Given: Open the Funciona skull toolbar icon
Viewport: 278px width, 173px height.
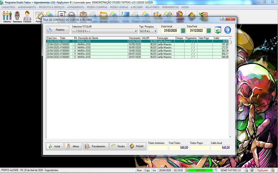Looking at the screenshot, I should click(x=17, y=17).
